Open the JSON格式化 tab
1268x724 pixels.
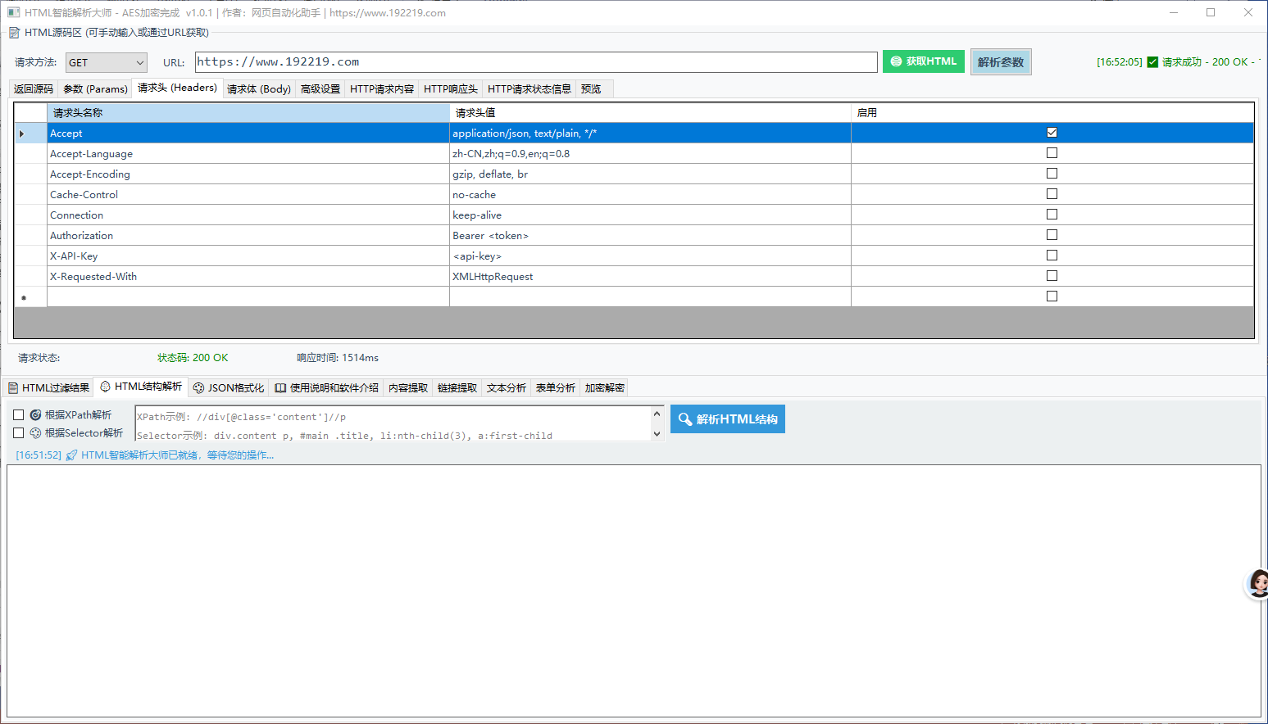pos(229,387)
